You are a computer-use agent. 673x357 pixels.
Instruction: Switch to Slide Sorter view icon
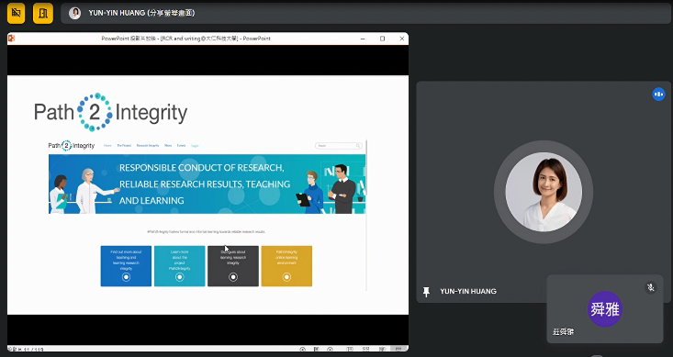point(365,350)
